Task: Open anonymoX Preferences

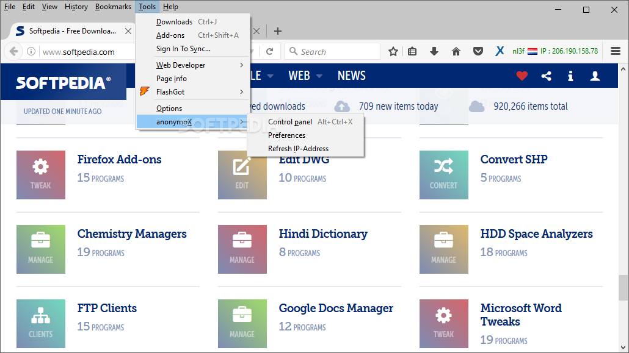Action: coord(306,135)
